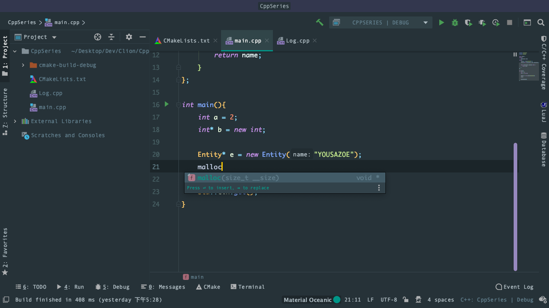The width and height of the screenshot is (549, 308).
Task: Click the code minimap thumbnail
Action: coord(529,66)
